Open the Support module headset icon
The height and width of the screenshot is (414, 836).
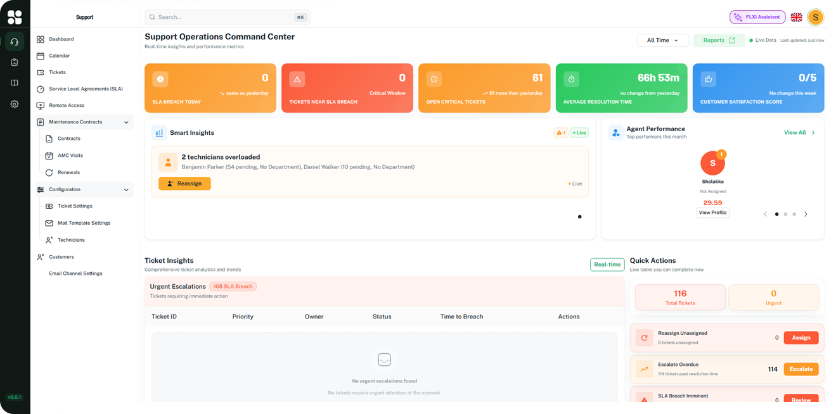15,42
